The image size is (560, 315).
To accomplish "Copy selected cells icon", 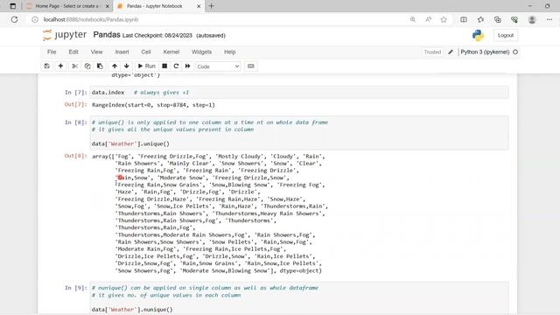I will click(x=87, y=66).
